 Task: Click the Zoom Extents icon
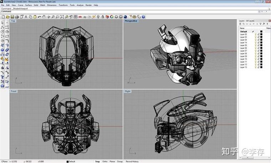point(62,17)
